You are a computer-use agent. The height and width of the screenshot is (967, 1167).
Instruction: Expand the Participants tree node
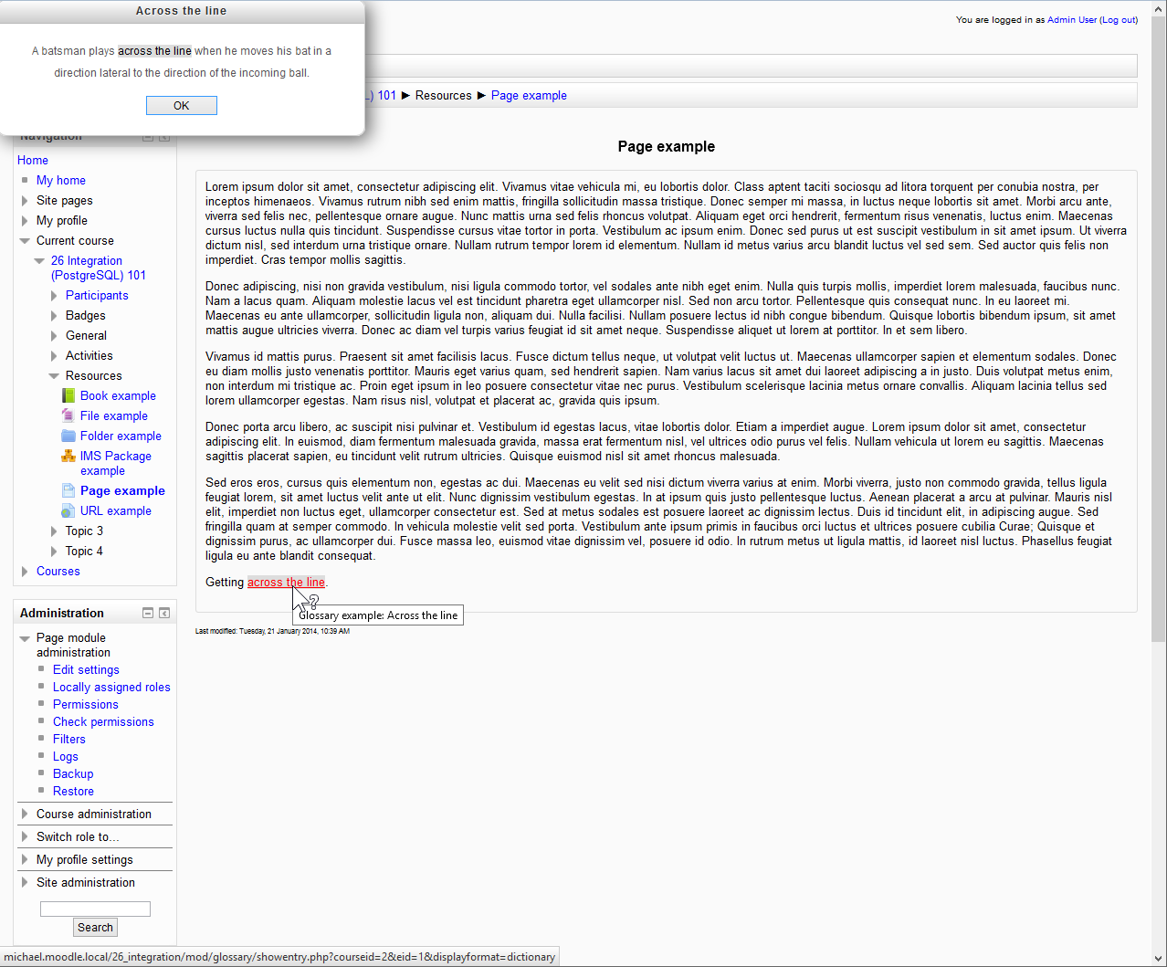click(54, 295)
